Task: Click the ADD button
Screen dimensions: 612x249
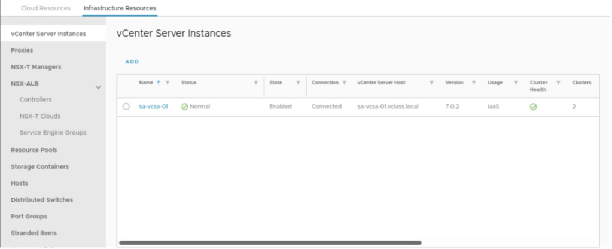Action: pyautogui.click(x=132, y=62)
